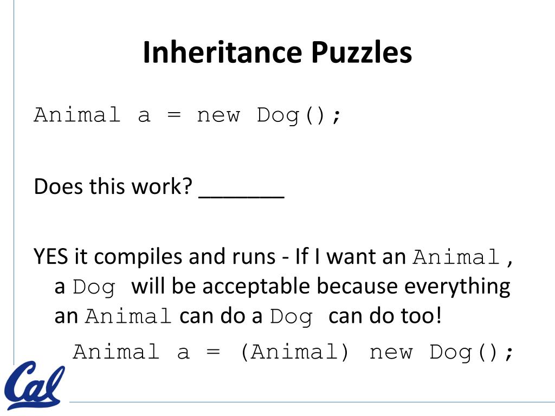This screenshot has width=555, height=416.
Task: Click the monospace 'Animal' before 'can do a'
Action: pos(128,316)
